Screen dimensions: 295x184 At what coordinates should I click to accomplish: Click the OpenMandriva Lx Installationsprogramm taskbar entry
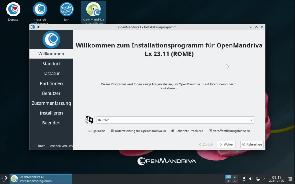[x=41, y=179]
